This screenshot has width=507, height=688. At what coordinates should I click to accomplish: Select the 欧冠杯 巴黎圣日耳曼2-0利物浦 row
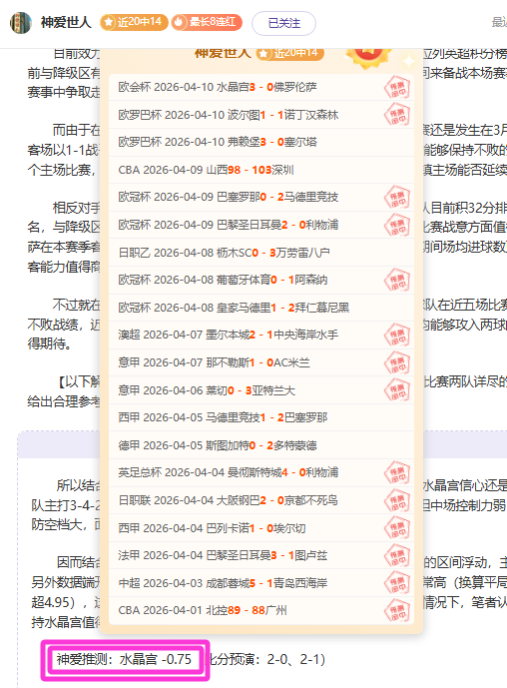click(261, 225)
